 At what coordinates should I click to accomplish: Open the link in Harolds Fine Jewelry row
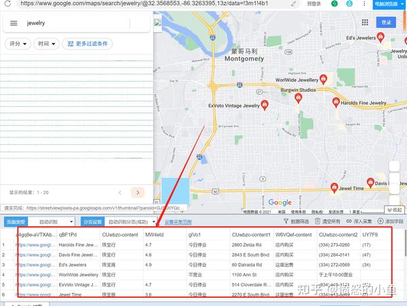click(35, 245)
